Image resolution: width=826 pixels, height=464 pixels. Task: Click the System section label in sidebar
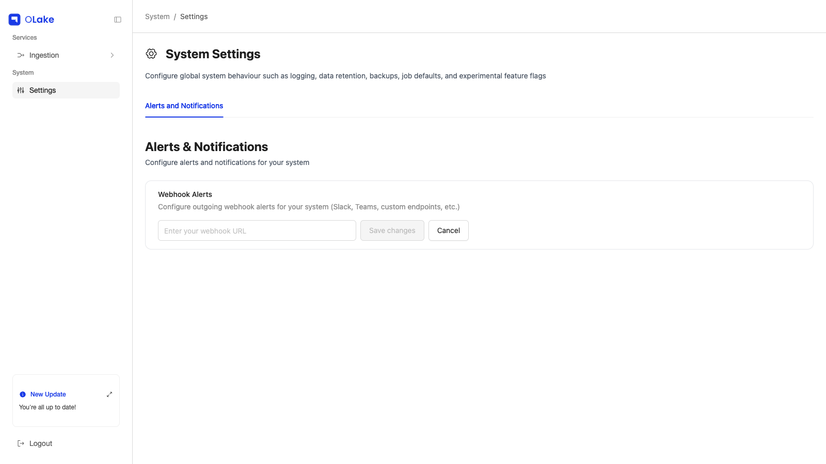coord(23,73)
